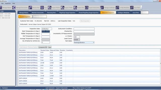The height and width of the screenshot is (90, 161).
Task: Click the Inspection Date field
Action: 47,29
